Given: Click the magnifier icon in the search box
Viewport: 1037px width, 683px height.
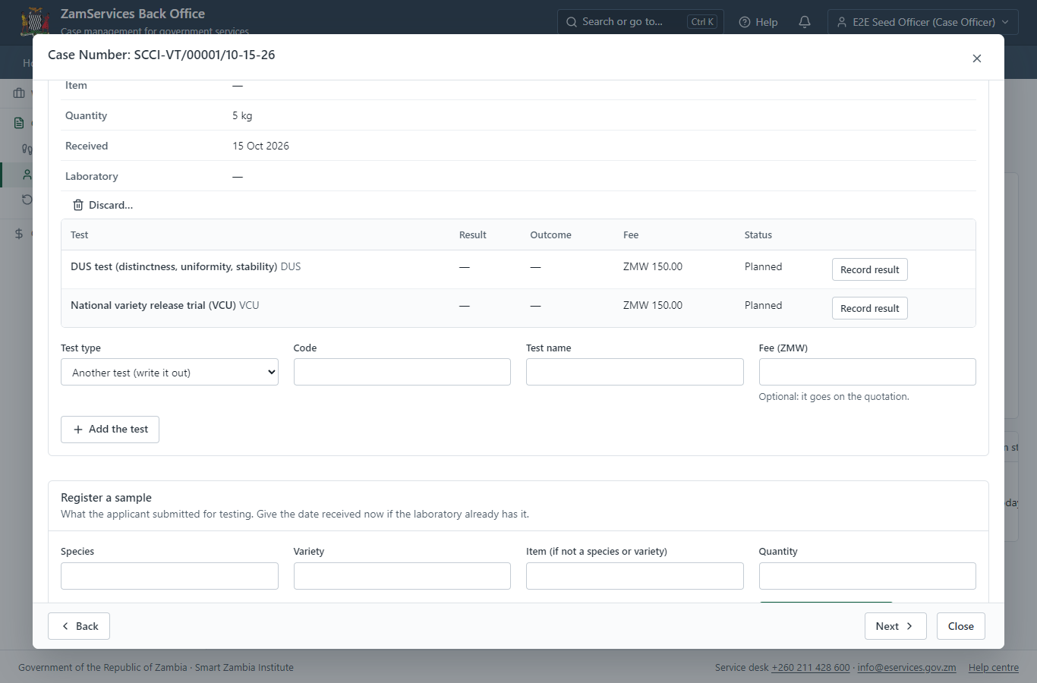Looking at the screenshot, I should [x=572, y=22].
